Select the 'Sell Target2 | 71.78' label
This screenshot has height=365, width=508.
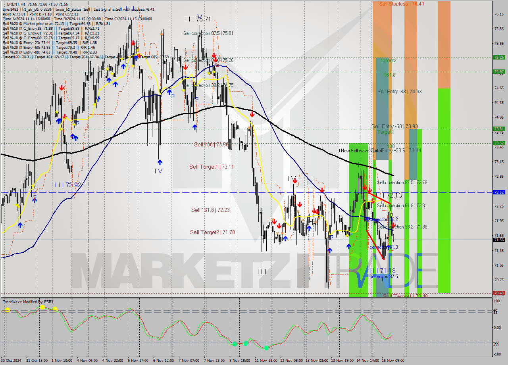[x=212, y=232]
